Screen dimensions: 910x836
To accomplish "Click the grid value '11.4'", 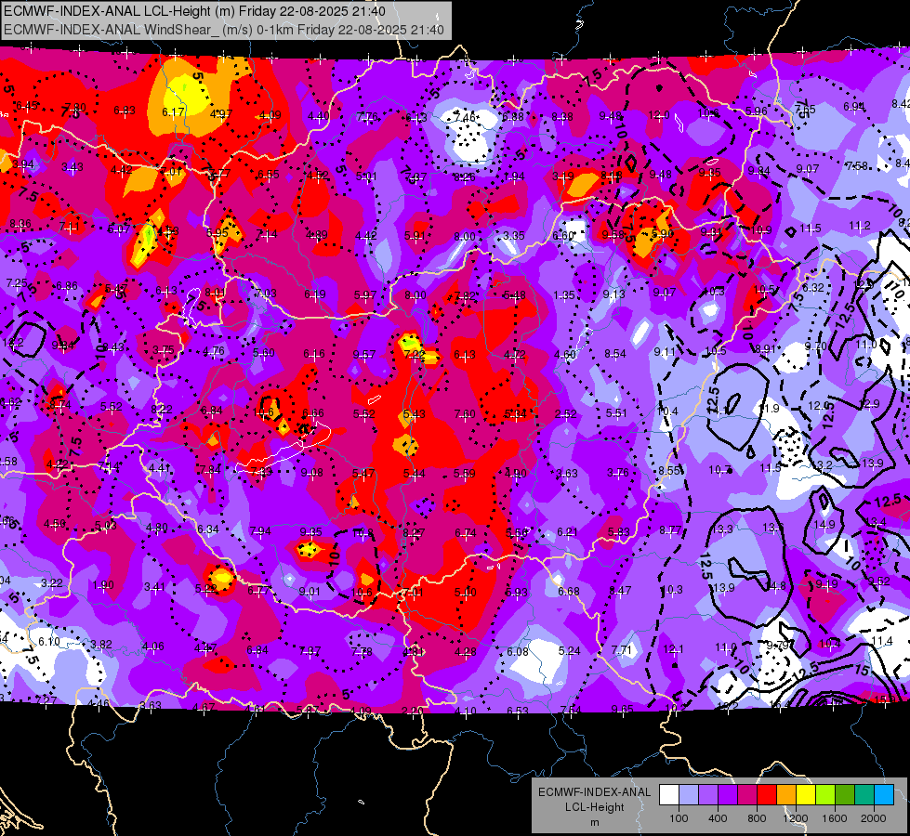I will point(881,641).
